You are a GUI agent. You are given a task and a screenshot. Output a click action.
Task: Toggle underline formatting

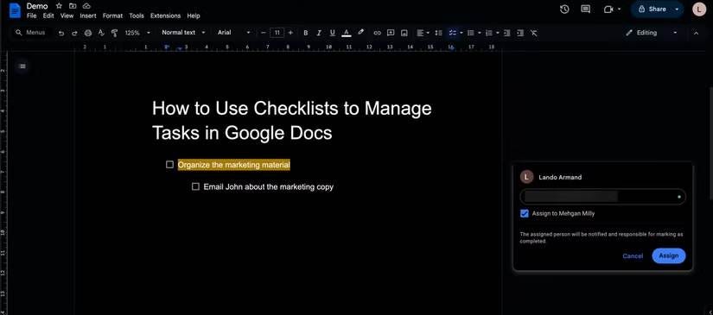tap(333, 33)
